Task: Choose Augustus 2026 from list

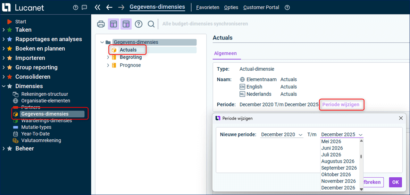Action: coord(337,161)
